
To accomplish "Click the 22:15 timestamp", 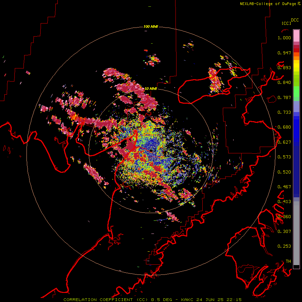I will tap(234, 300).
